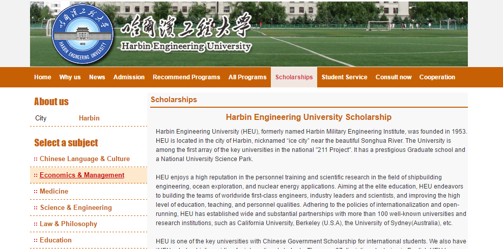Viewport: 503px width, 249px height.
Task: Click the Harbin Engineering University round logo
Action: coord(82,34)
